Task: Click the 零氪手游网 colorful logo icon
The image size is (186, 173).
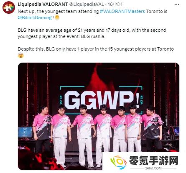Action: [x=118, y=163]
